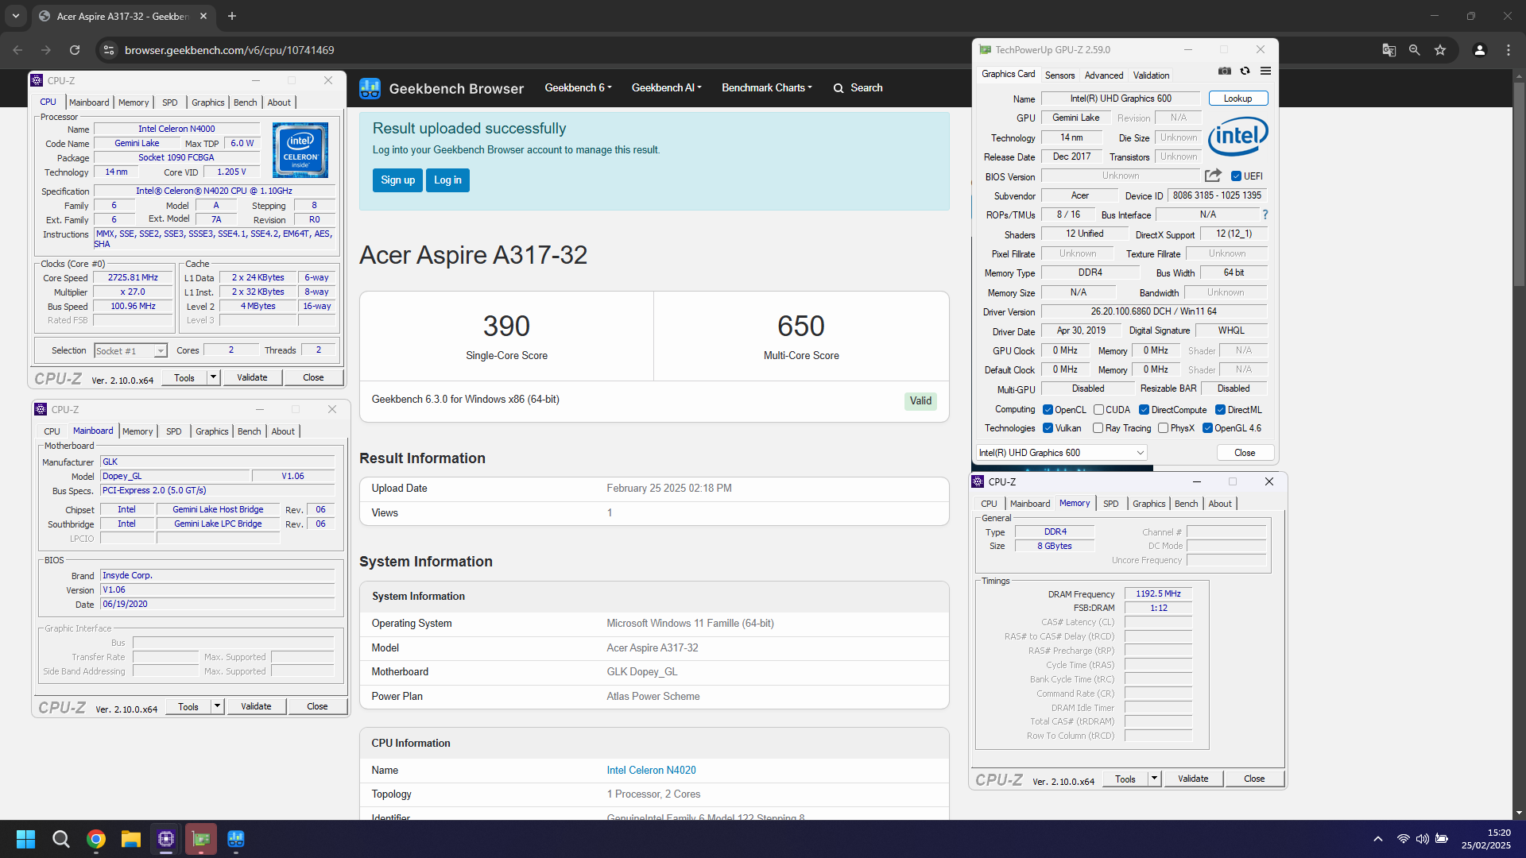Click the CPU-Z icon in the taskbar

click(166, 839)
